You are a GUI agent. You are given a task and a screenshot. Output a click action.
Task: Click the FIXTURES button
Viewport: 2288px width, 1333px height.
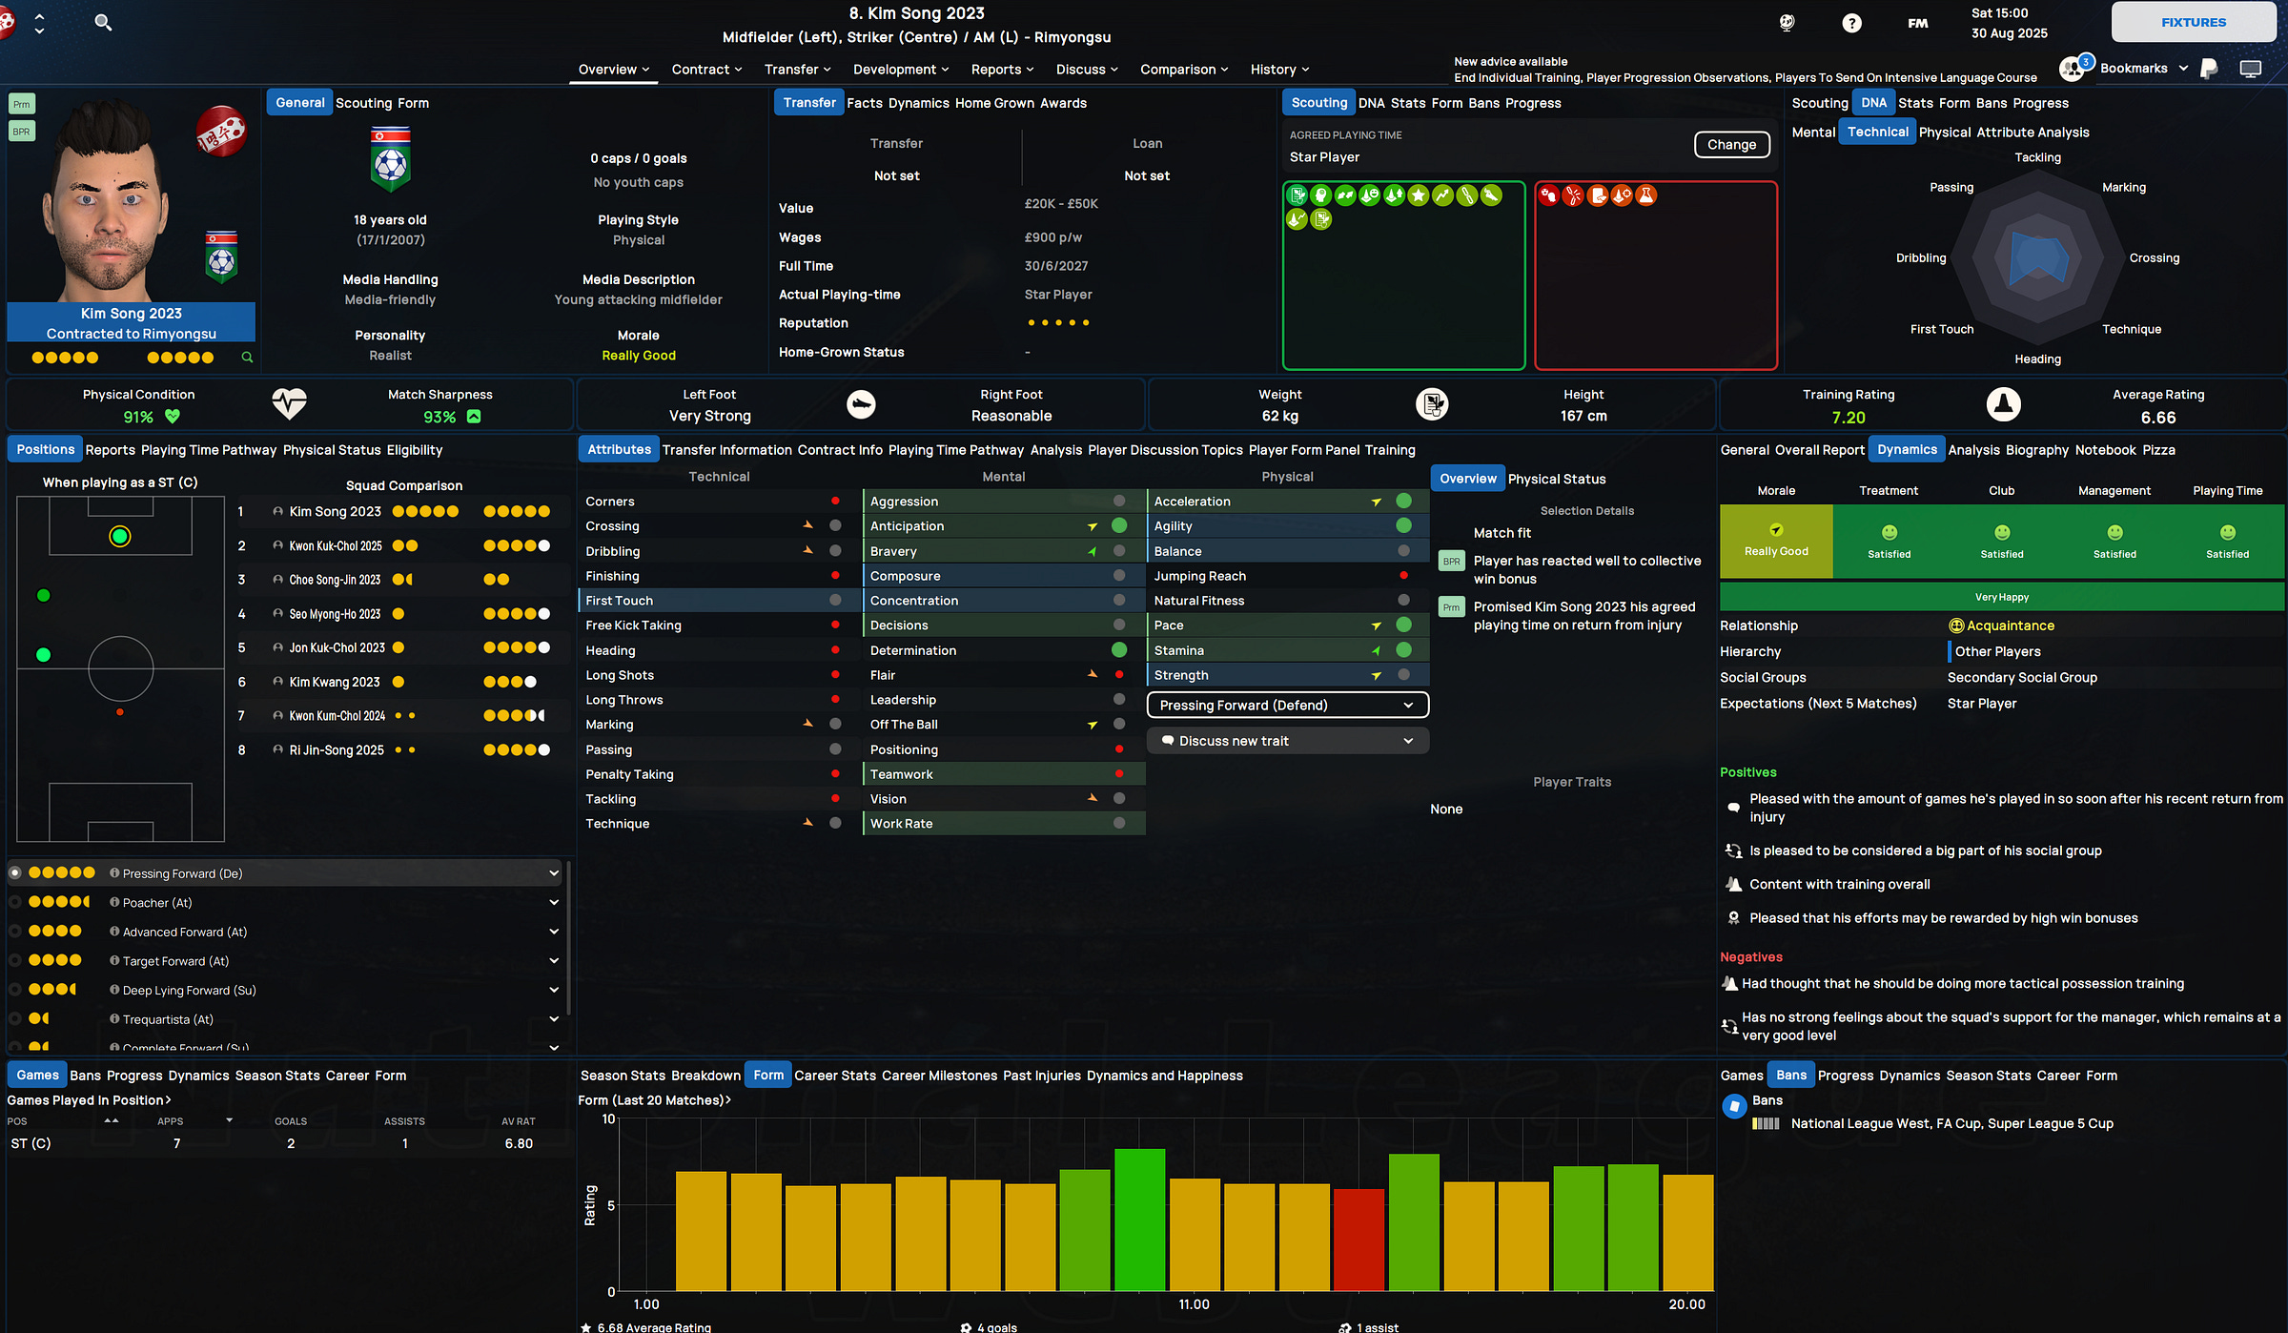tap(2193, 22)
